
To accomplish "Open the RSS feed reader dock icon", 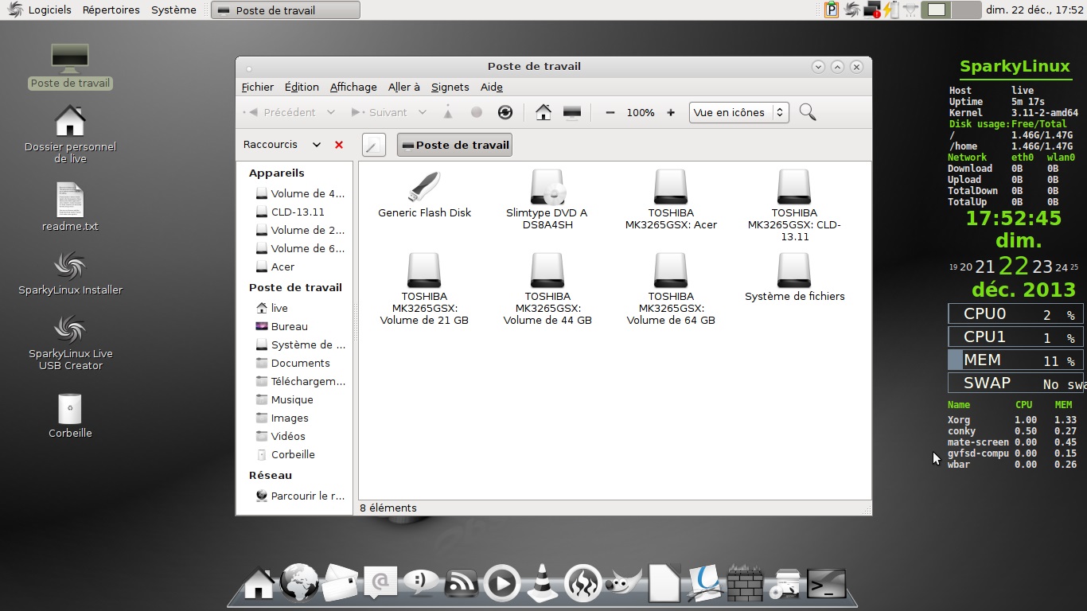I will click(x=462, y=584).
